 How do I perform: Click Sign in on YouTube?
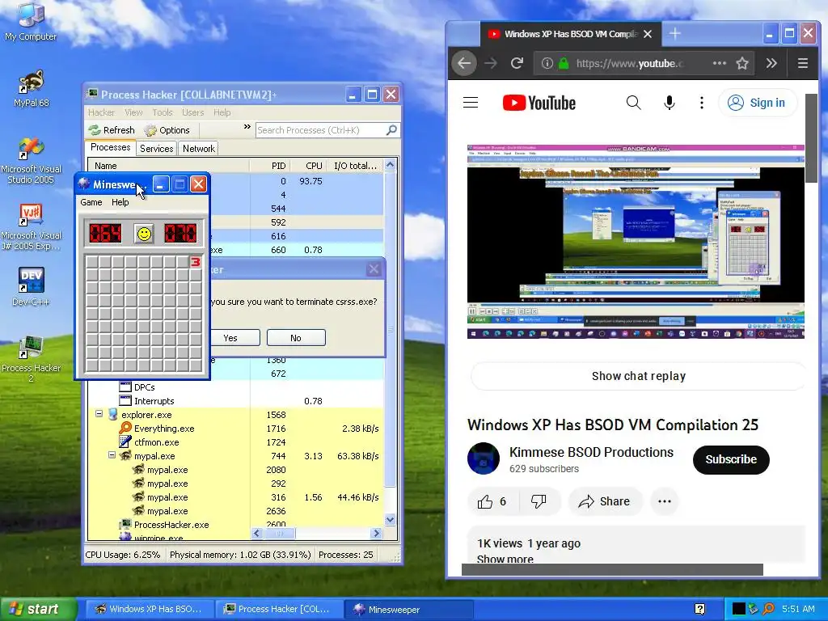coord(758,103)
